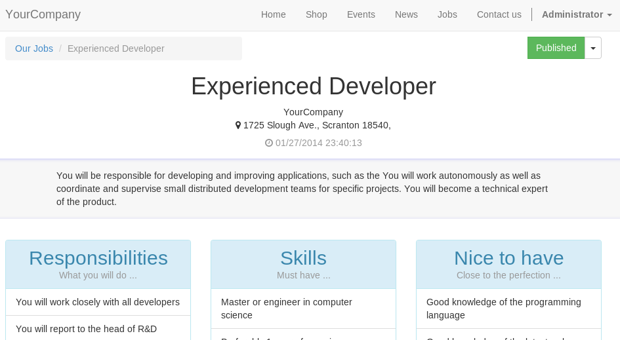Click the map marker icon beside the address
Screen dimensions: 620x340
[238, 125]
